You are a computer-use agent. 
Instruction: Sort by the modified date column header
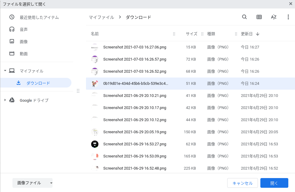247,34
